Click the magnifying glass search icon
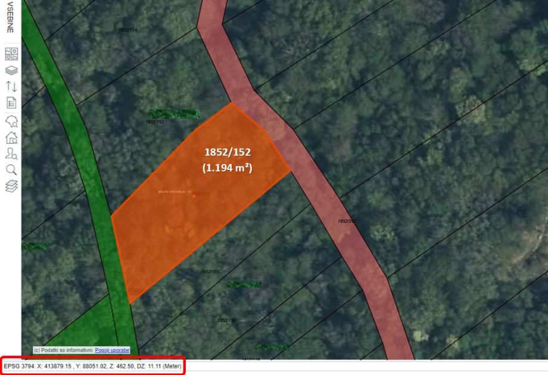The height and width of the screenshot is (375, 548). [11, 170]
